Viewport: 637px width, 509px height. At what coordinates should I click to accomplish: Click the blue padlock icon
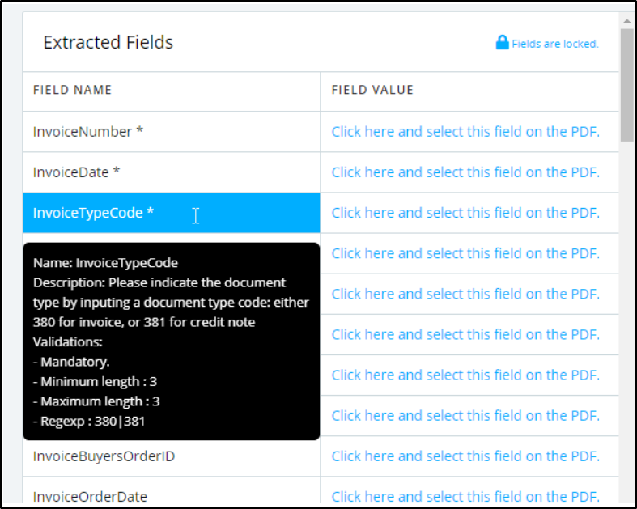[x=502, y=42]
